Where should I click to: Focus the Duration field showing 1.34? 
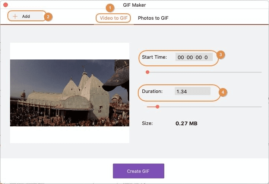192,91
